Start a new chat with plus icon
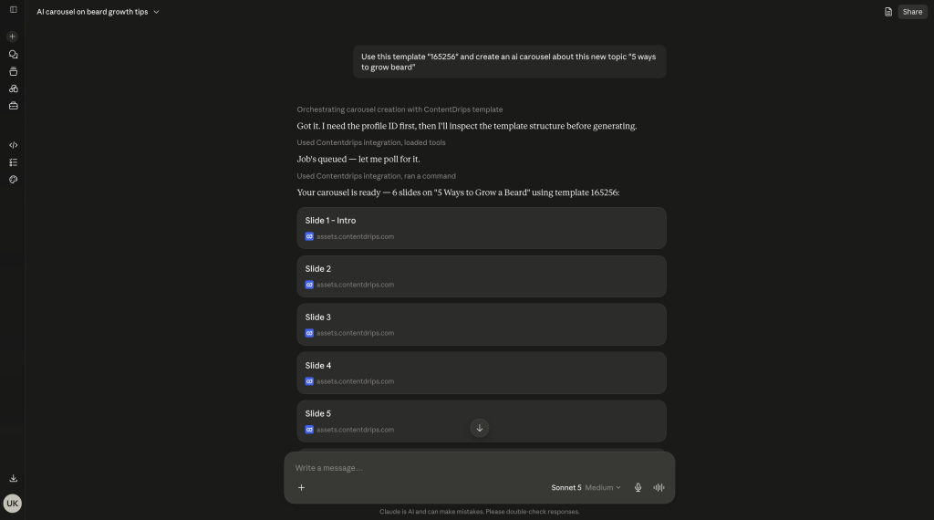 tap(12, 36)
